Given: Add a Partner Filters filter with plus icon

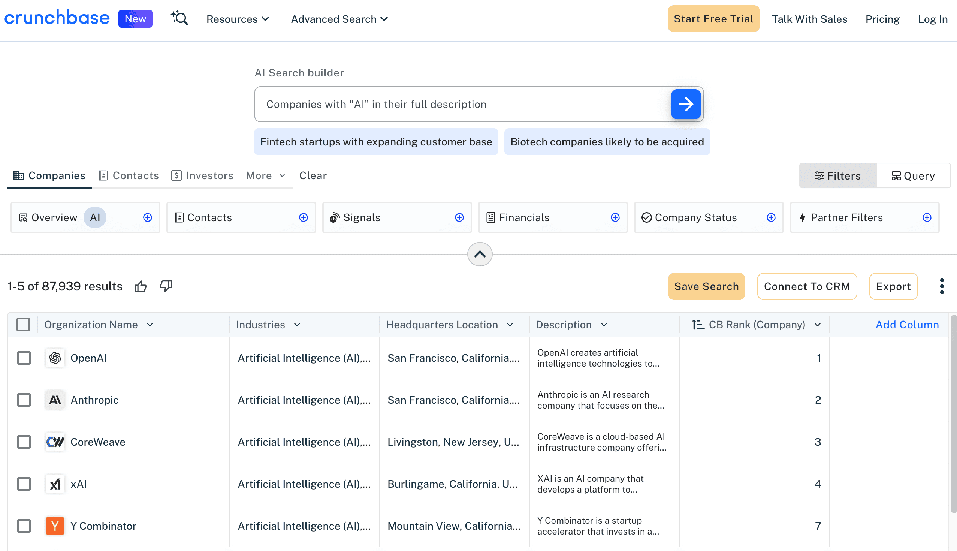Looking at the screenshot, I should [927, 217].
